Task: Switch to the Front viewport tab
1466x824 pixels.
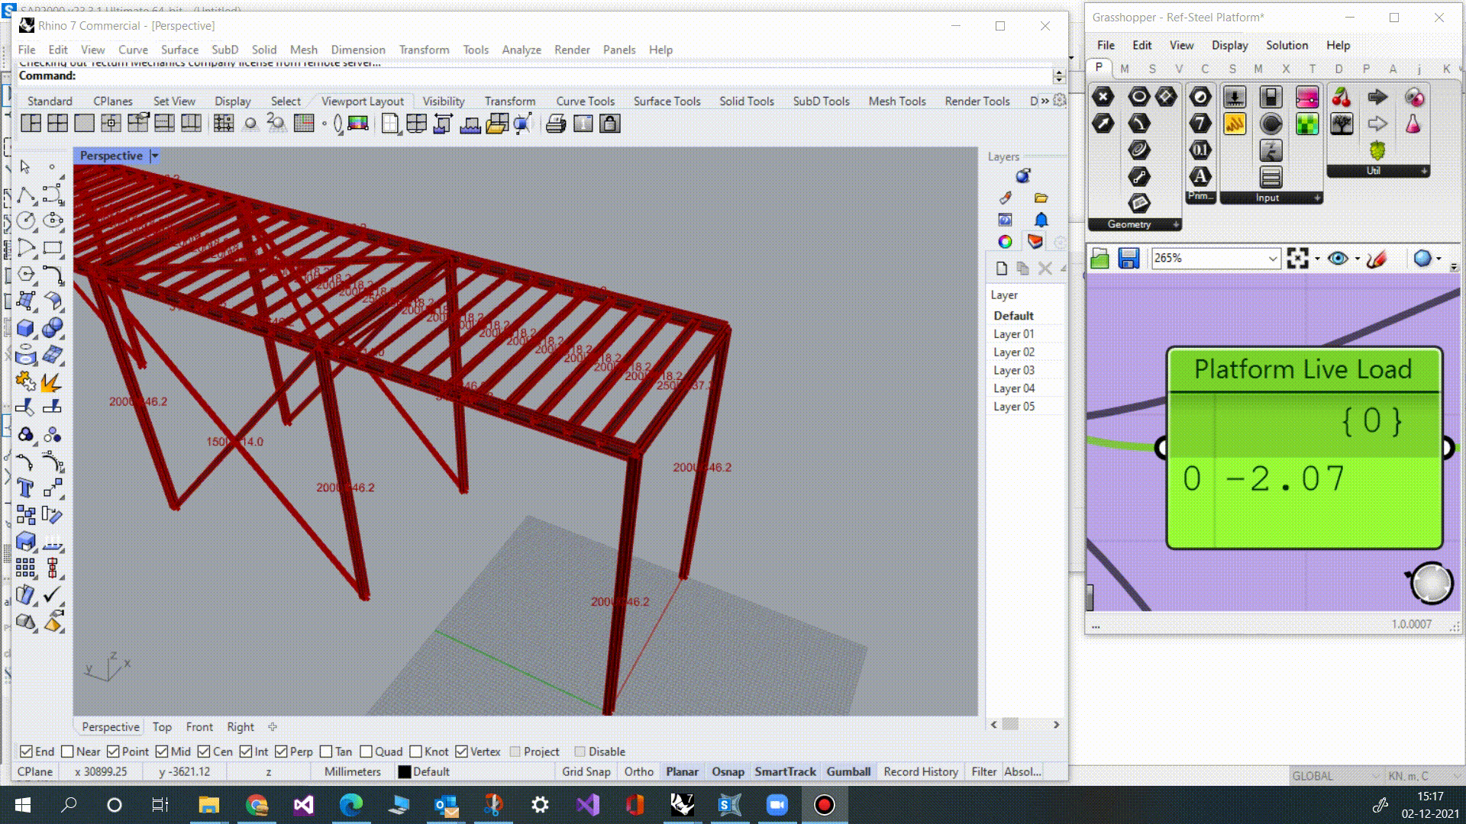Action: click(x=199, y=726)
